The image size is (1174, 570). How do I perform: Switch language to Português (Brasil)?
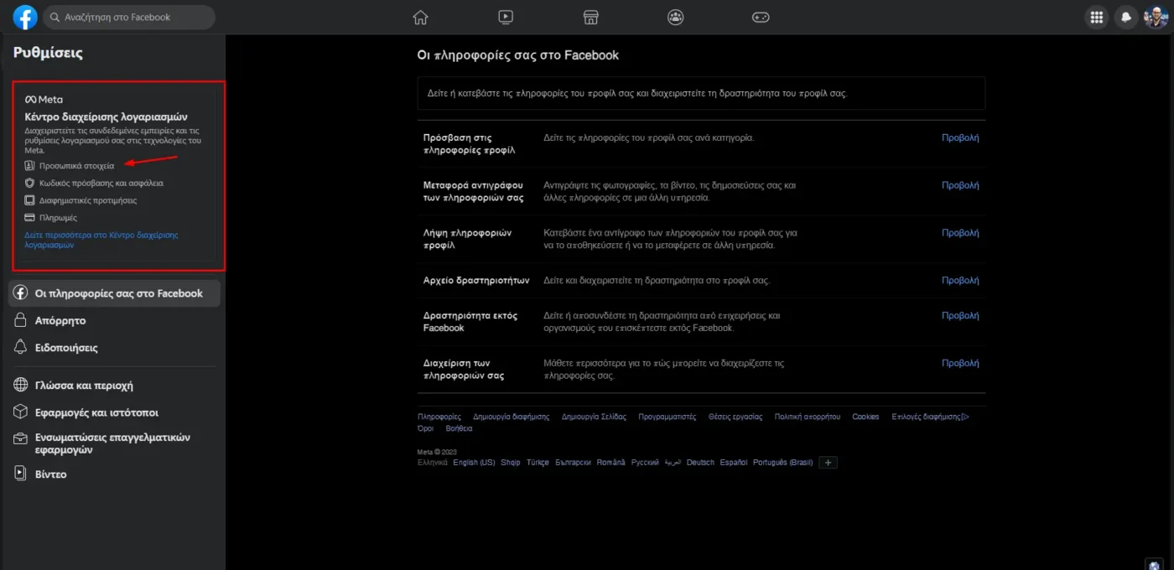point(782,463)
